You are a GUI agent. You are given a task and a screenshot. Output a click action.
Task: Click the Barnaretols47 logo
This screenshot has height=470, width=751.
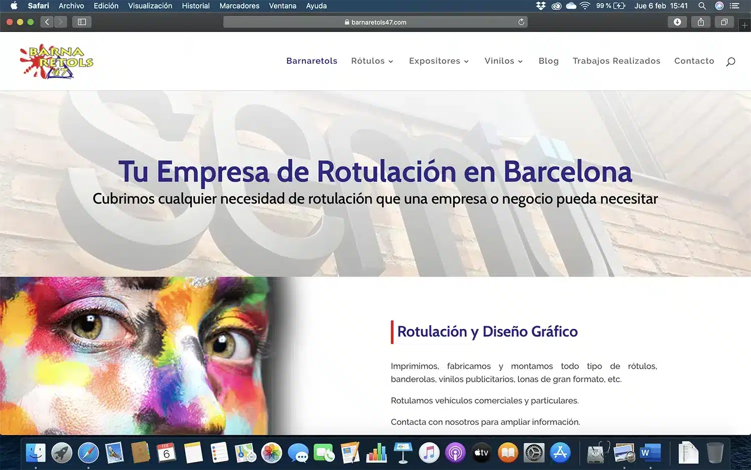[x=57, y=61]
